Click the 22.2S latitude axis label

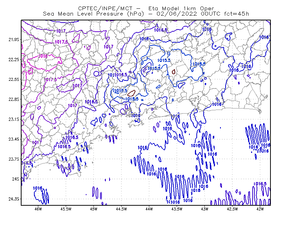coord(14,59)
